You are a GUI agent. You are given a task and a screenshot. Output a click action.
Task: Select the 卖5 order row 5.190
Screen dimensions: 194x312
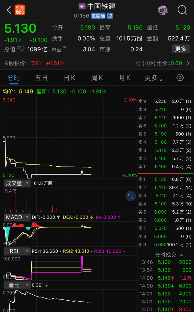(165, 134)
